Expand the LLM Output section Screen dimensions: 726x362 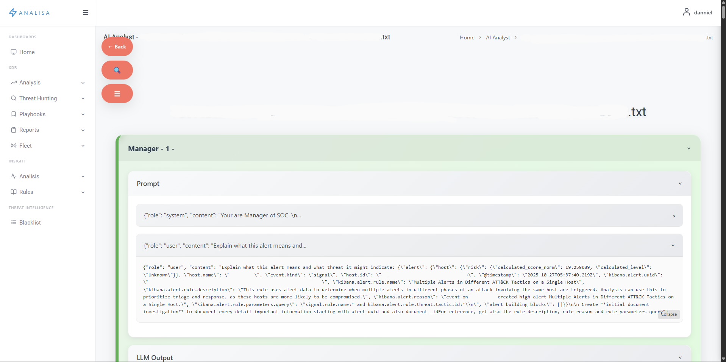point(680,357)
